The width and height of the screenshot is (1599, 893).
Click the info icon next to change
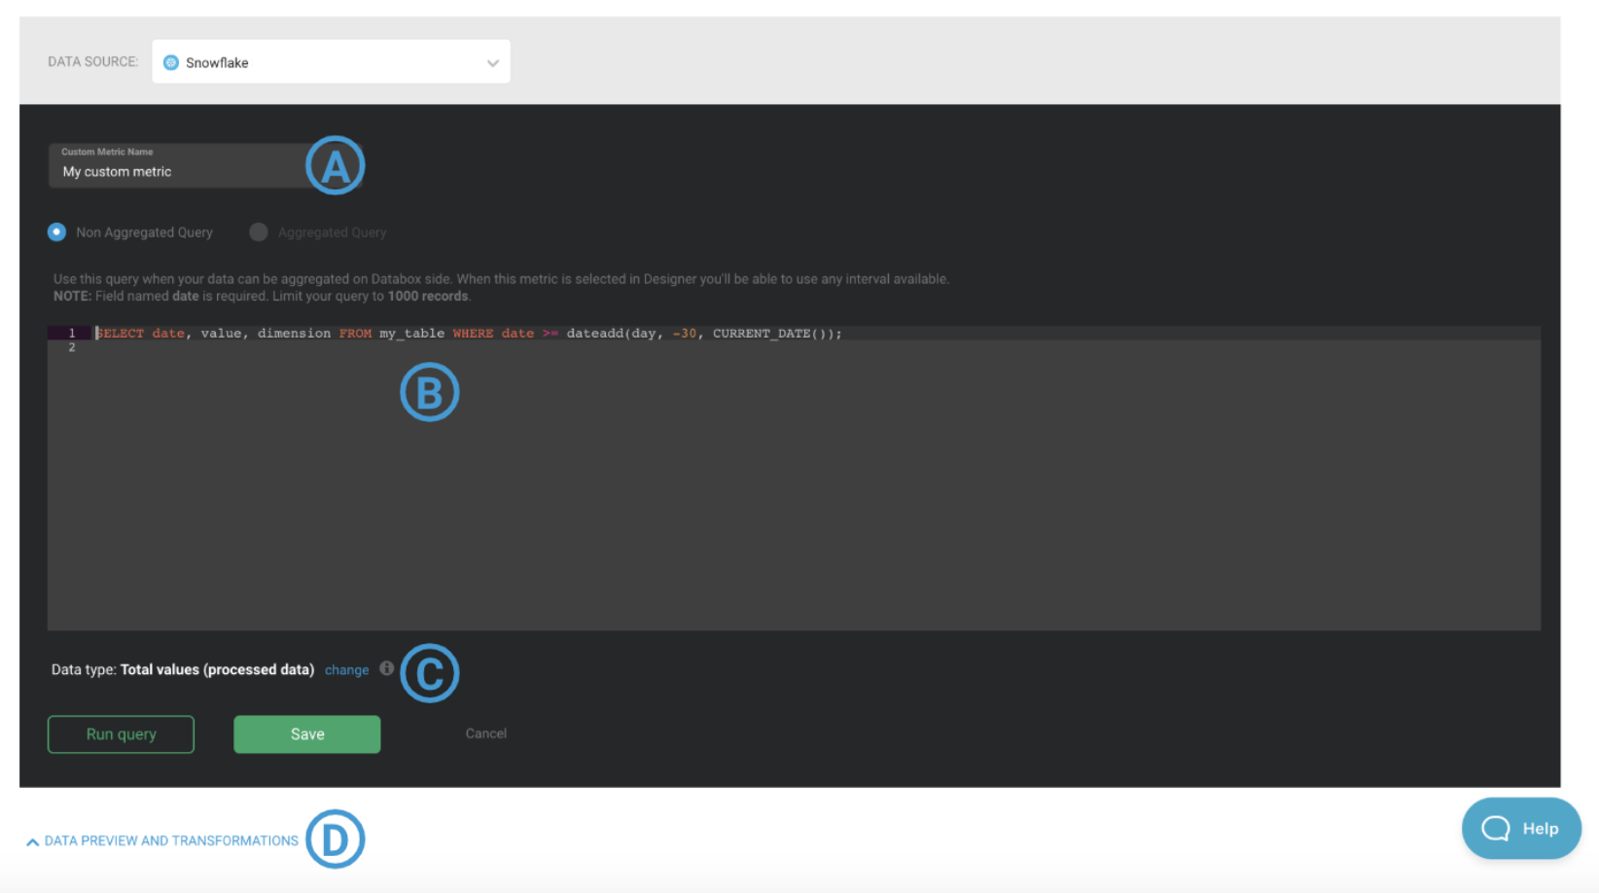(x=387, y=668)
